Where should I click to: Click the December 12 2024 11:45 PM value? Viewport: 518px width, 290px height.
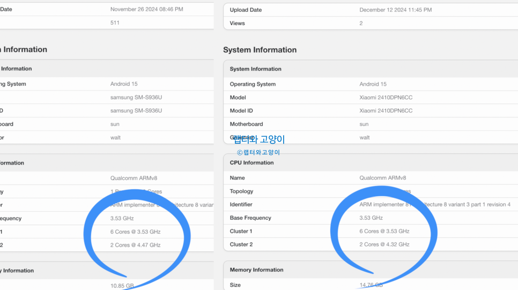click(x=395, y=10)
